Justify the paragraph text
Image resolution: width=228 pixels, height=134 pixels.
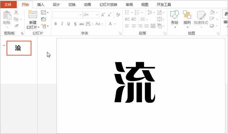(147, 26)
